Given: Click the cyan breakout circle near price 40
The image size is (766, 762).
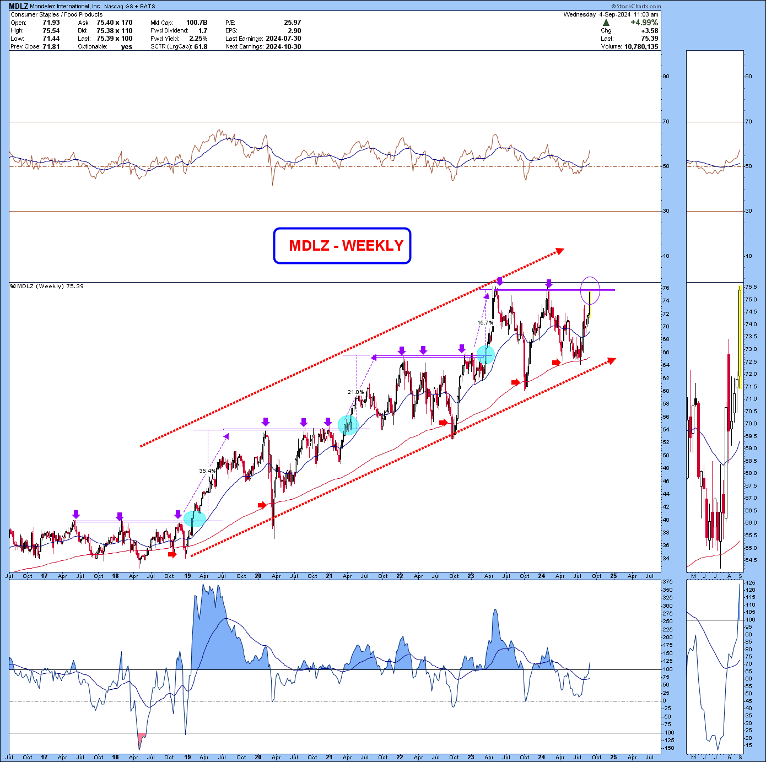Looking at the screenshot, I should 195,519.
